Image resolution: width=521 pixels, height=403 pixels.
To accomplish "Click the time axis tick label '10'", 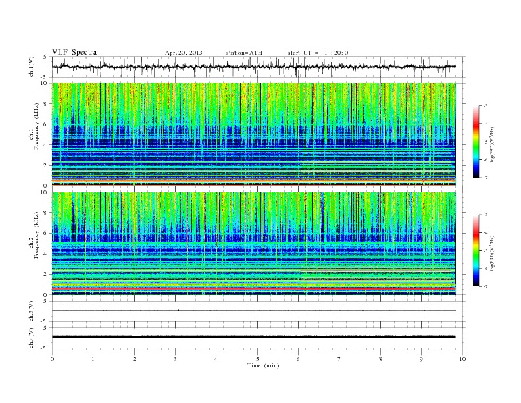I will point(462,359).
